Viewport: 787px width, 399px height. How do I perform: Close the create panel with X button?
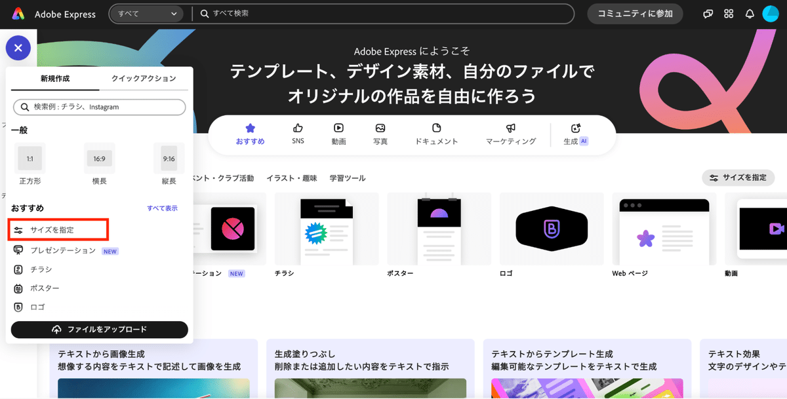click(x=18, y=48)
